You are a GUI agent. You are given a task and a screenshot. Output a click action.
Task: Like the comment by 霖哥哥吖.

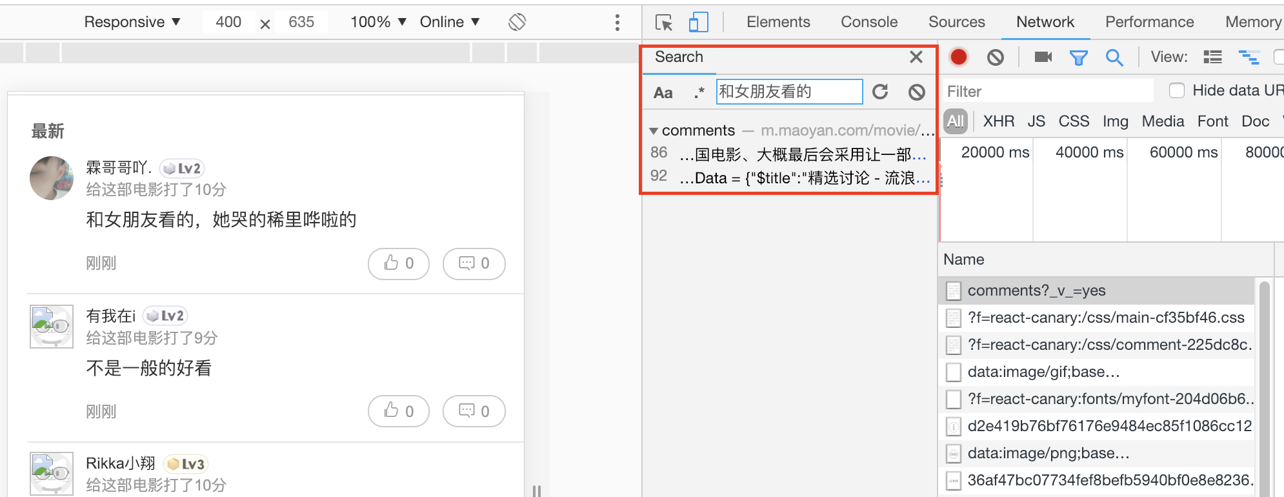click(399, 263)
